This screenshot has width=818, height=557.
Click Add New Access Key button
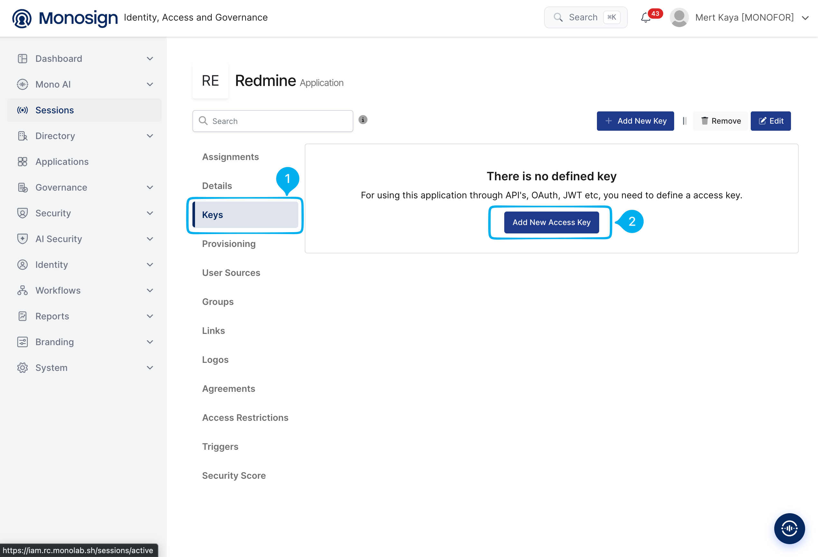pyautogui.click(x=552, y=222)
